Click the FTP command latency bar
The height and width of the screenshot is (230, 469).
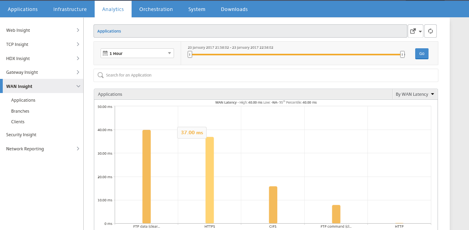(336, 214)
